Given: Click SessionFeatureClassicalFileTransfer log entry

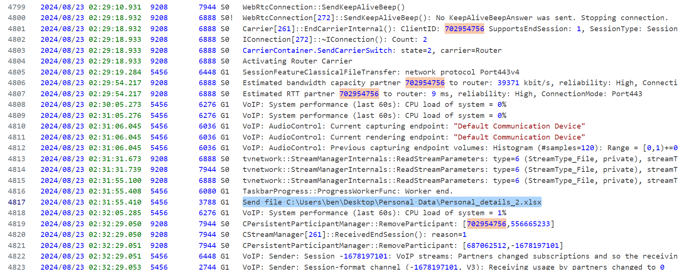Looking at the screenshot, I should 381,72.
